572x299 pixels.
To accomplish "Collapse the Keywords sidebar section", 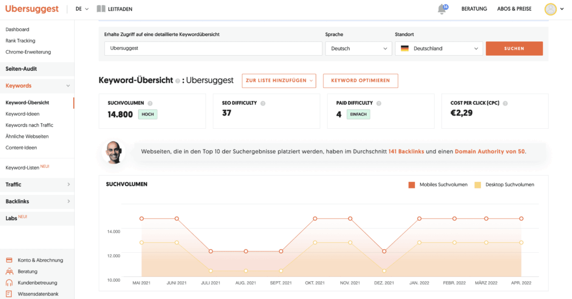I will [x=68, y=86].
